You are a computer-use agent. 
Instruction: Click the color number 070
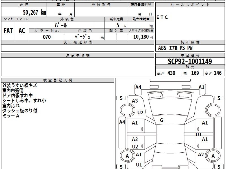pyautogui.click(x=47, y=37)
